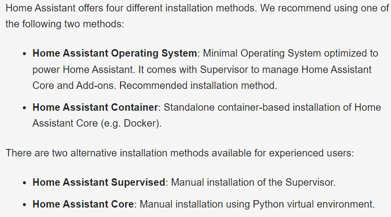Click the phrase Minimal Operating System
This screenshot has width=391, height=217.
[262, 54]
